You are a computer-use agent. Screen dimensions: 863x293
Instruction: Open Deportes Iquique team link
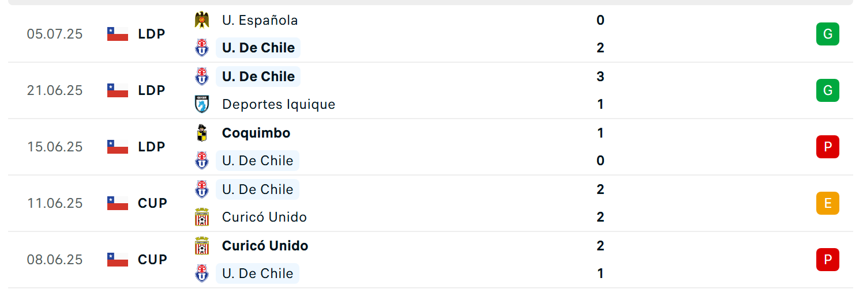[279, 104]
